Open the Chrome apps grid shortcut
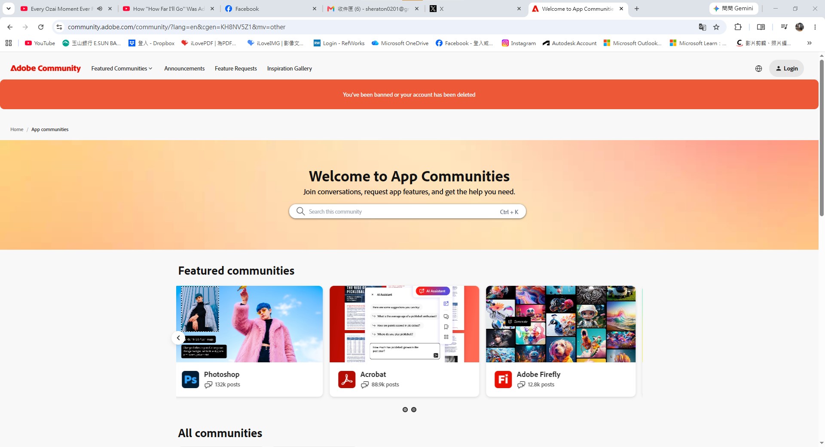 click(9, 43)
